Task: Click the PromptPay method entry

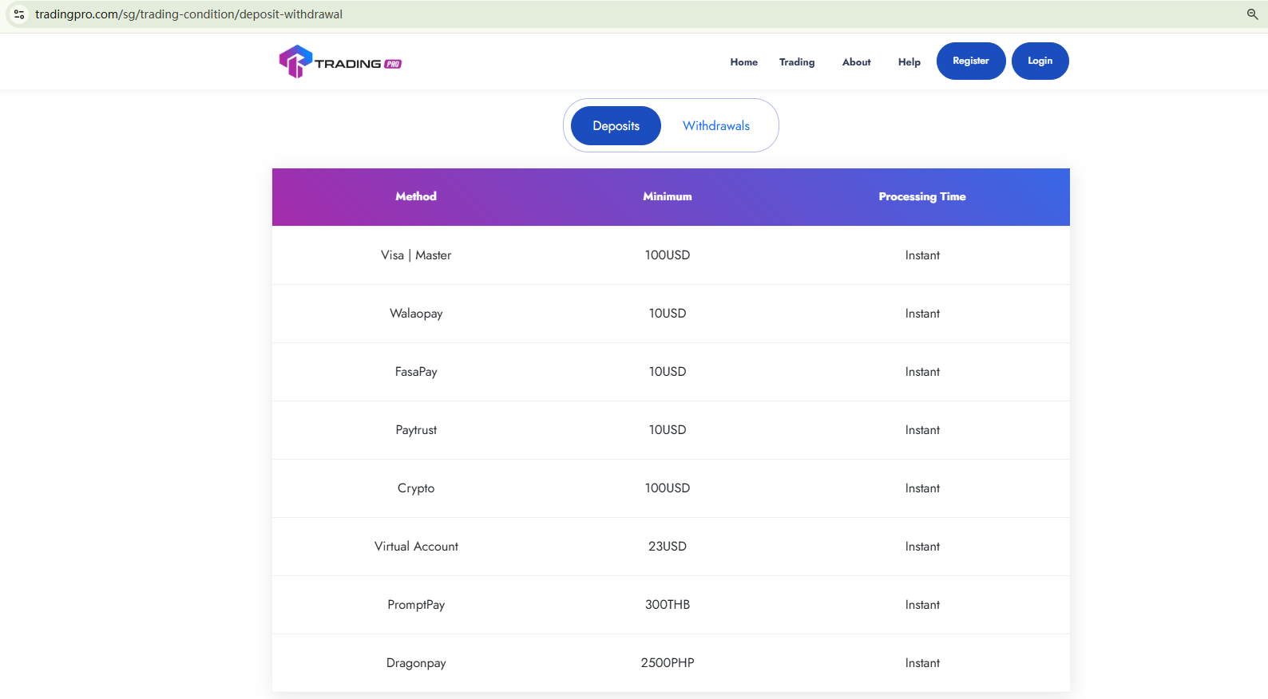Action: click(416, 605)
